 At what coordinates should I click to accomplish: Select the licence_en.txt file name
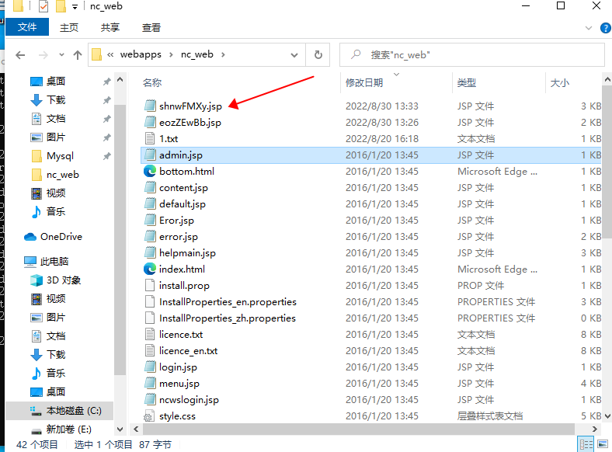pos(188,351)
